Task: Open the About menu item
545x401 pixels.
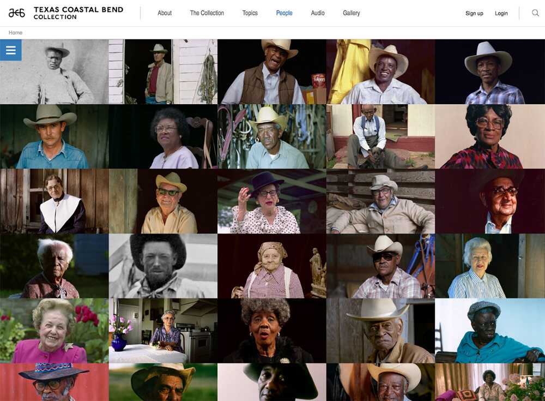Action: coord(165,13)
